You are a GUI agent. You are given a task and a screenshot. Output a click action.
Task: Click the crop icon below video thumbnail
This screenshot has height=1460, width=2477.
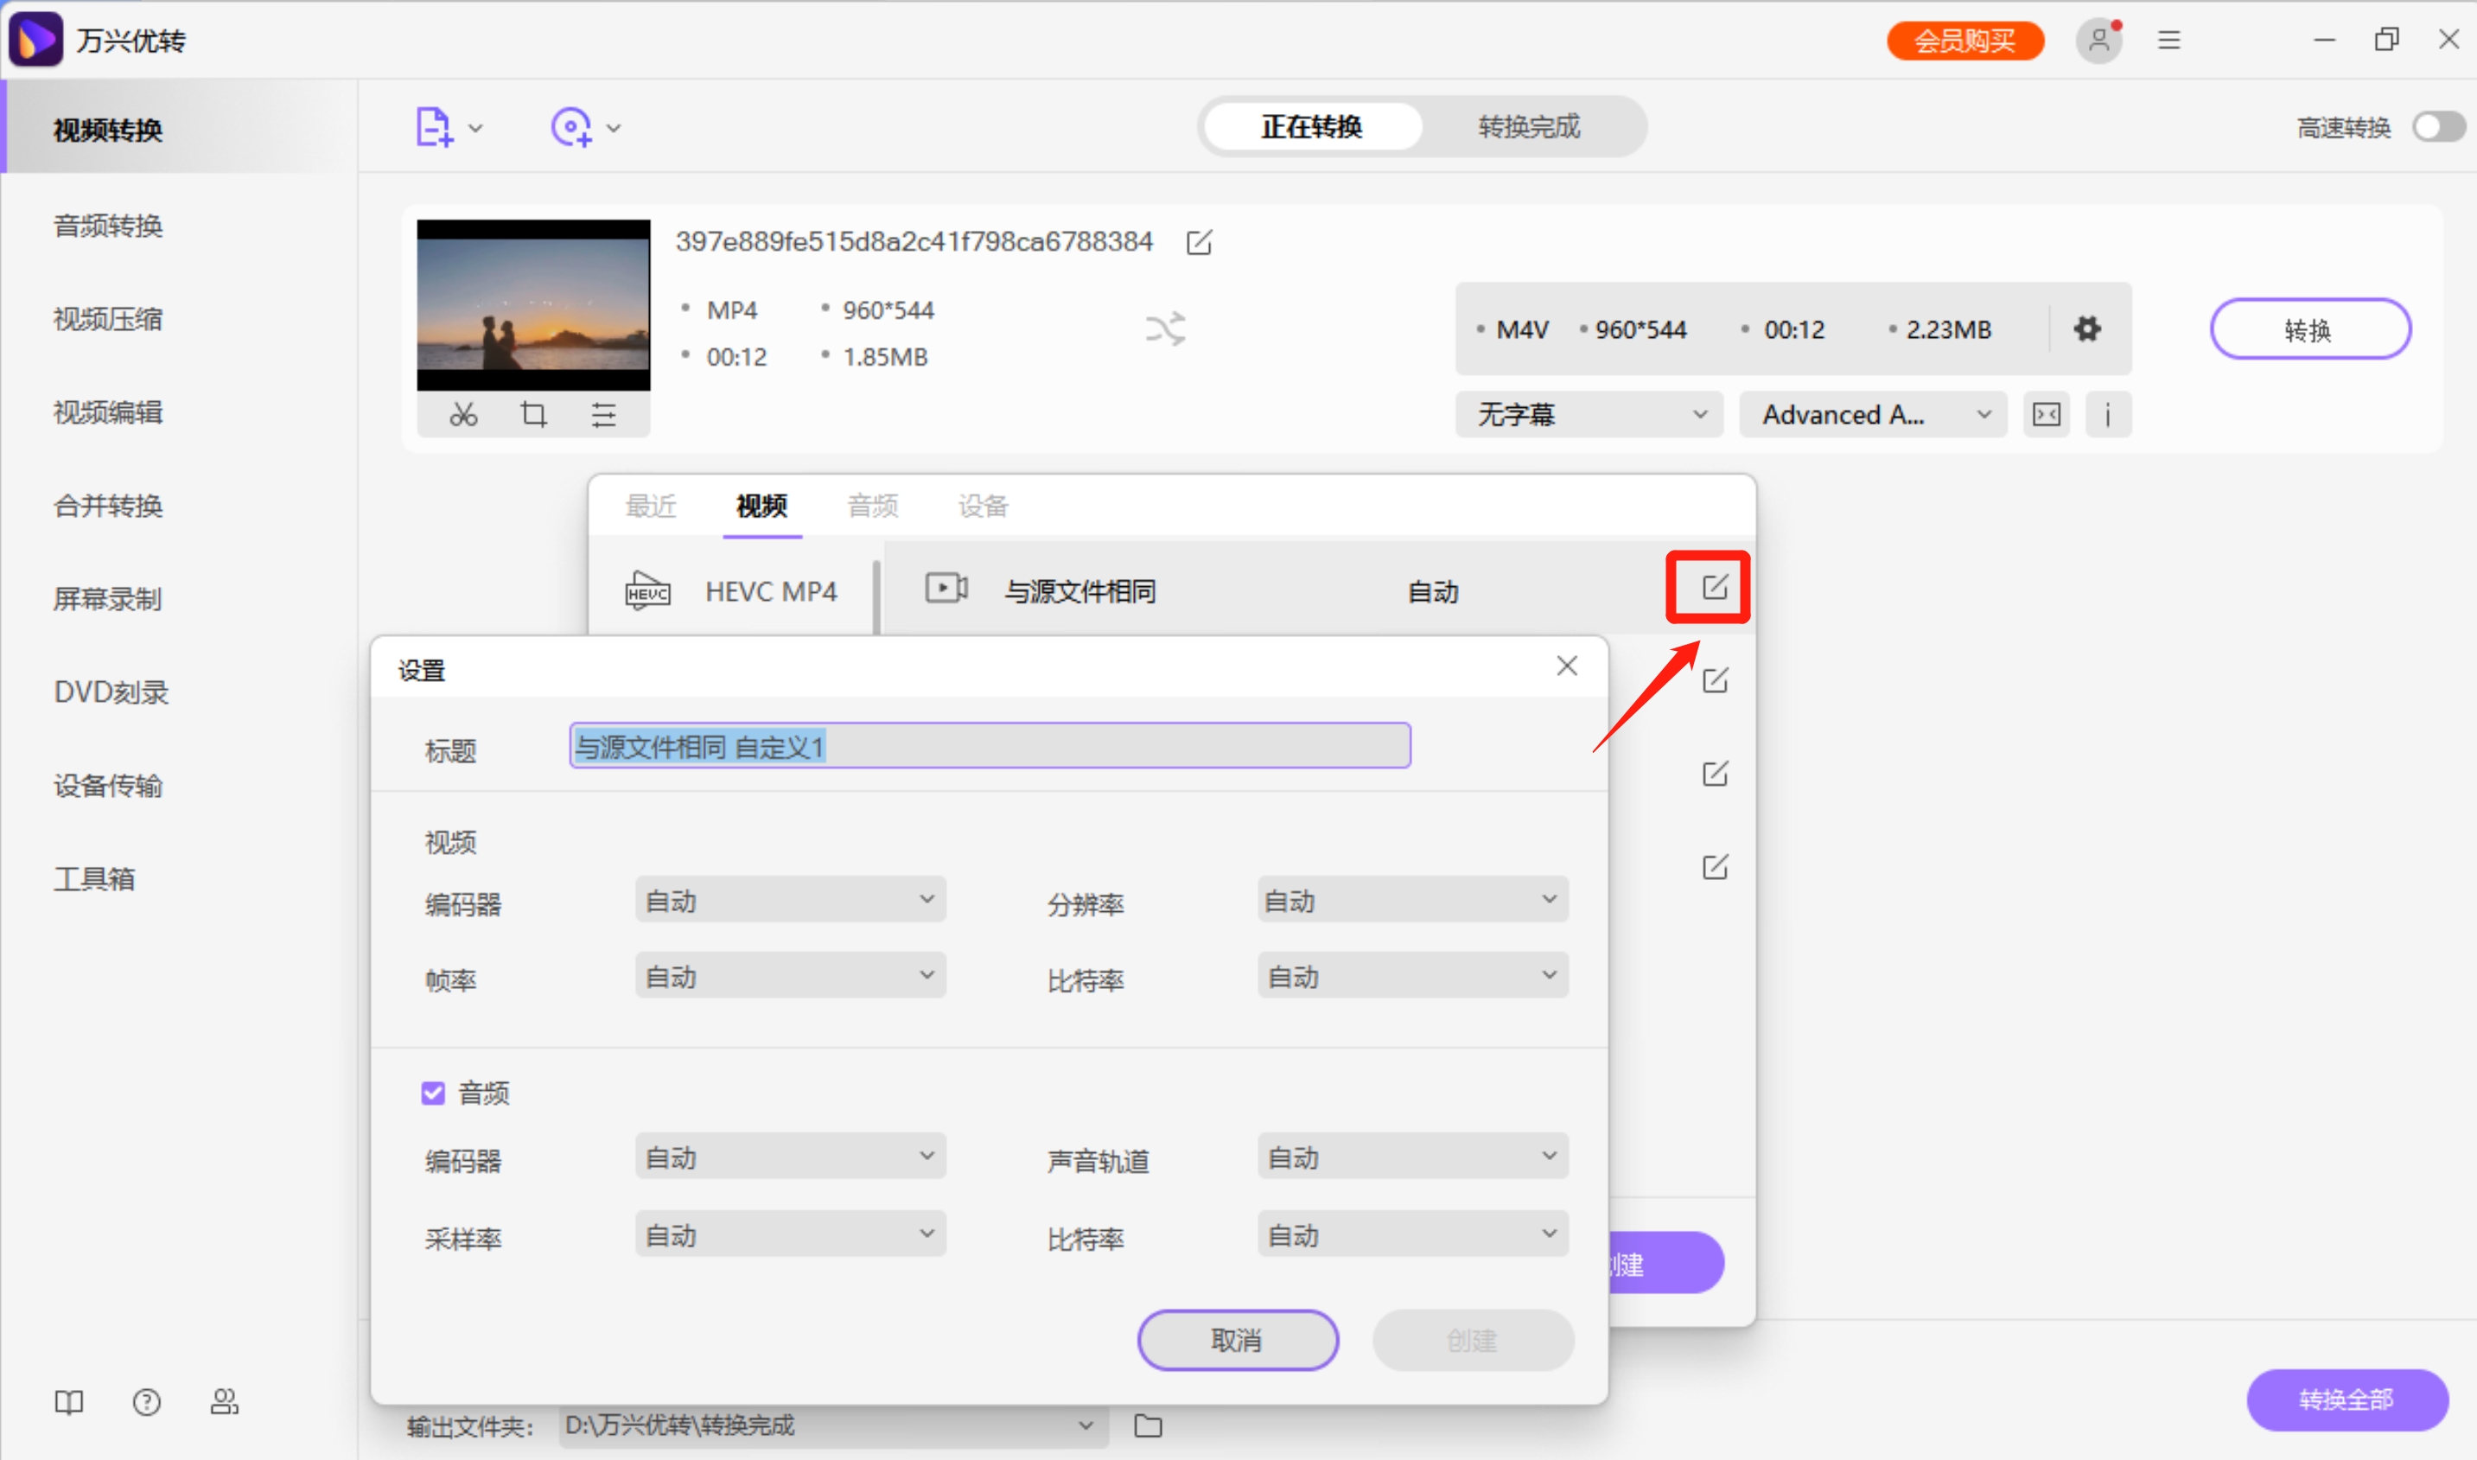point(533,414)
